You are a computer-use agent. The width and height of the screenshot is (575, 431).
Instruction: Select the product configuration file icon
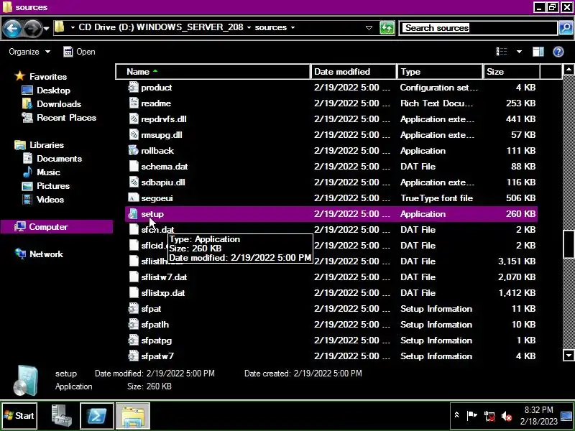pyautogui.click(x=134, y=87)
